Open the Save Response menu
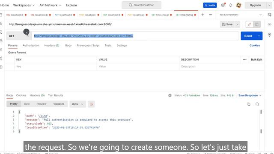 pyautogui.click(x=250, y=95)
